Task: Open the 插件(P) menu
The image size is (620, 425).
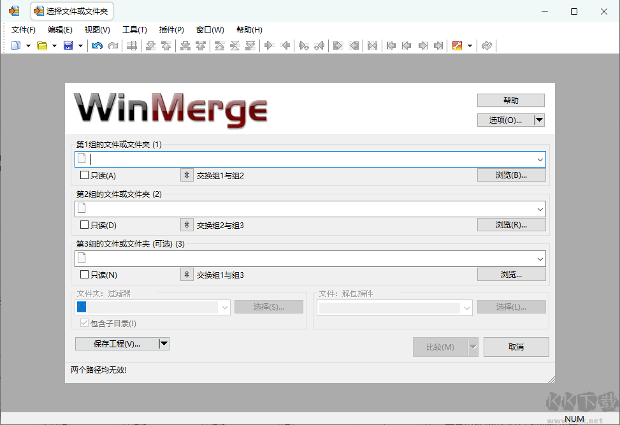Action: coord(170,29)
